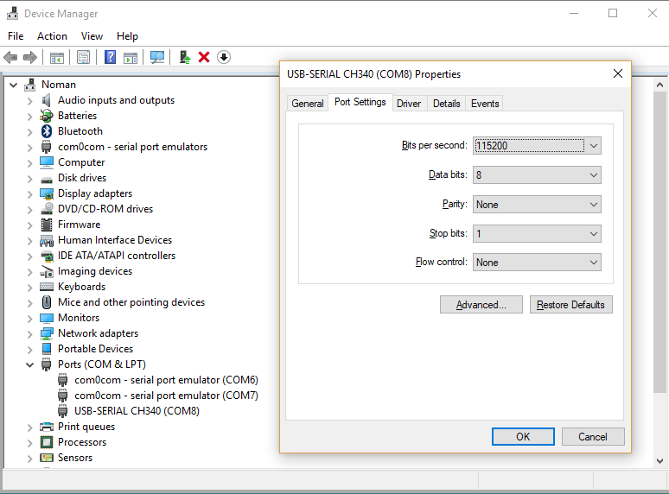669x494 pixels.
Task: Collapse the Ports (COM & LPT) node
Action: (x=30, y=364)
